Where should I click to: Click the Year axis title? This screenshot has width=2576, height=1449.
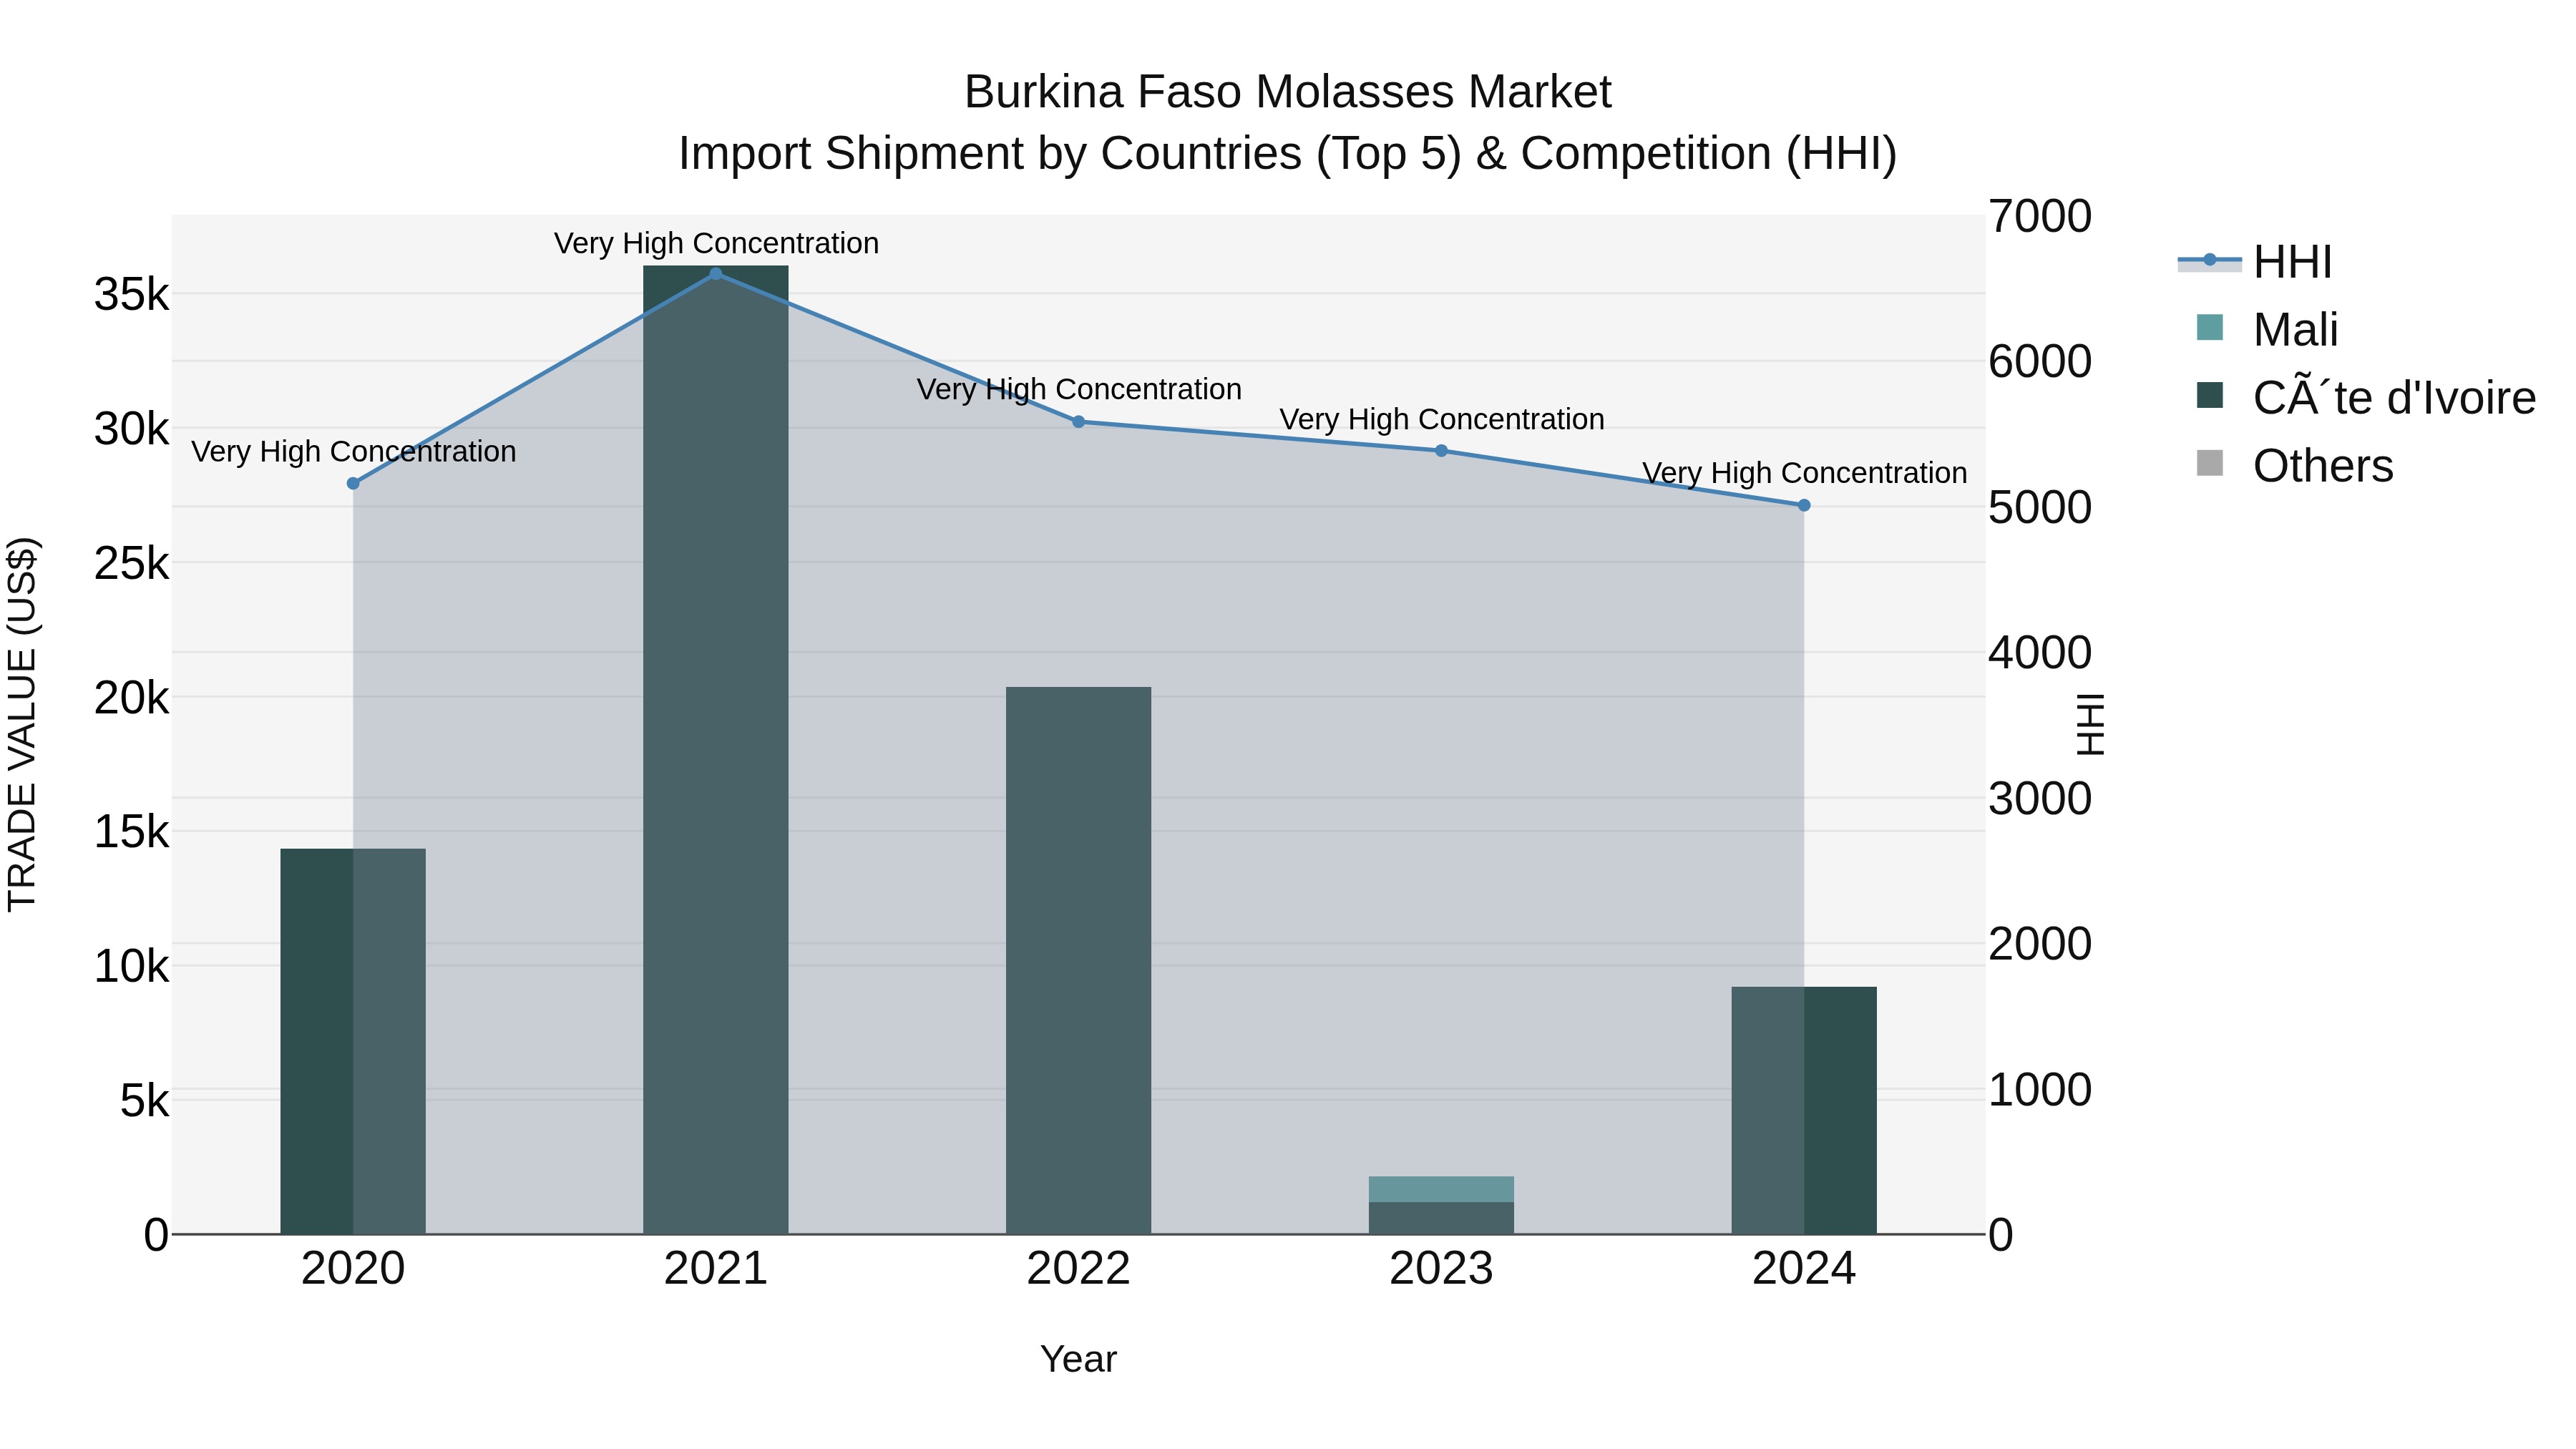pyautogui.click(x=1078, y=1360)
